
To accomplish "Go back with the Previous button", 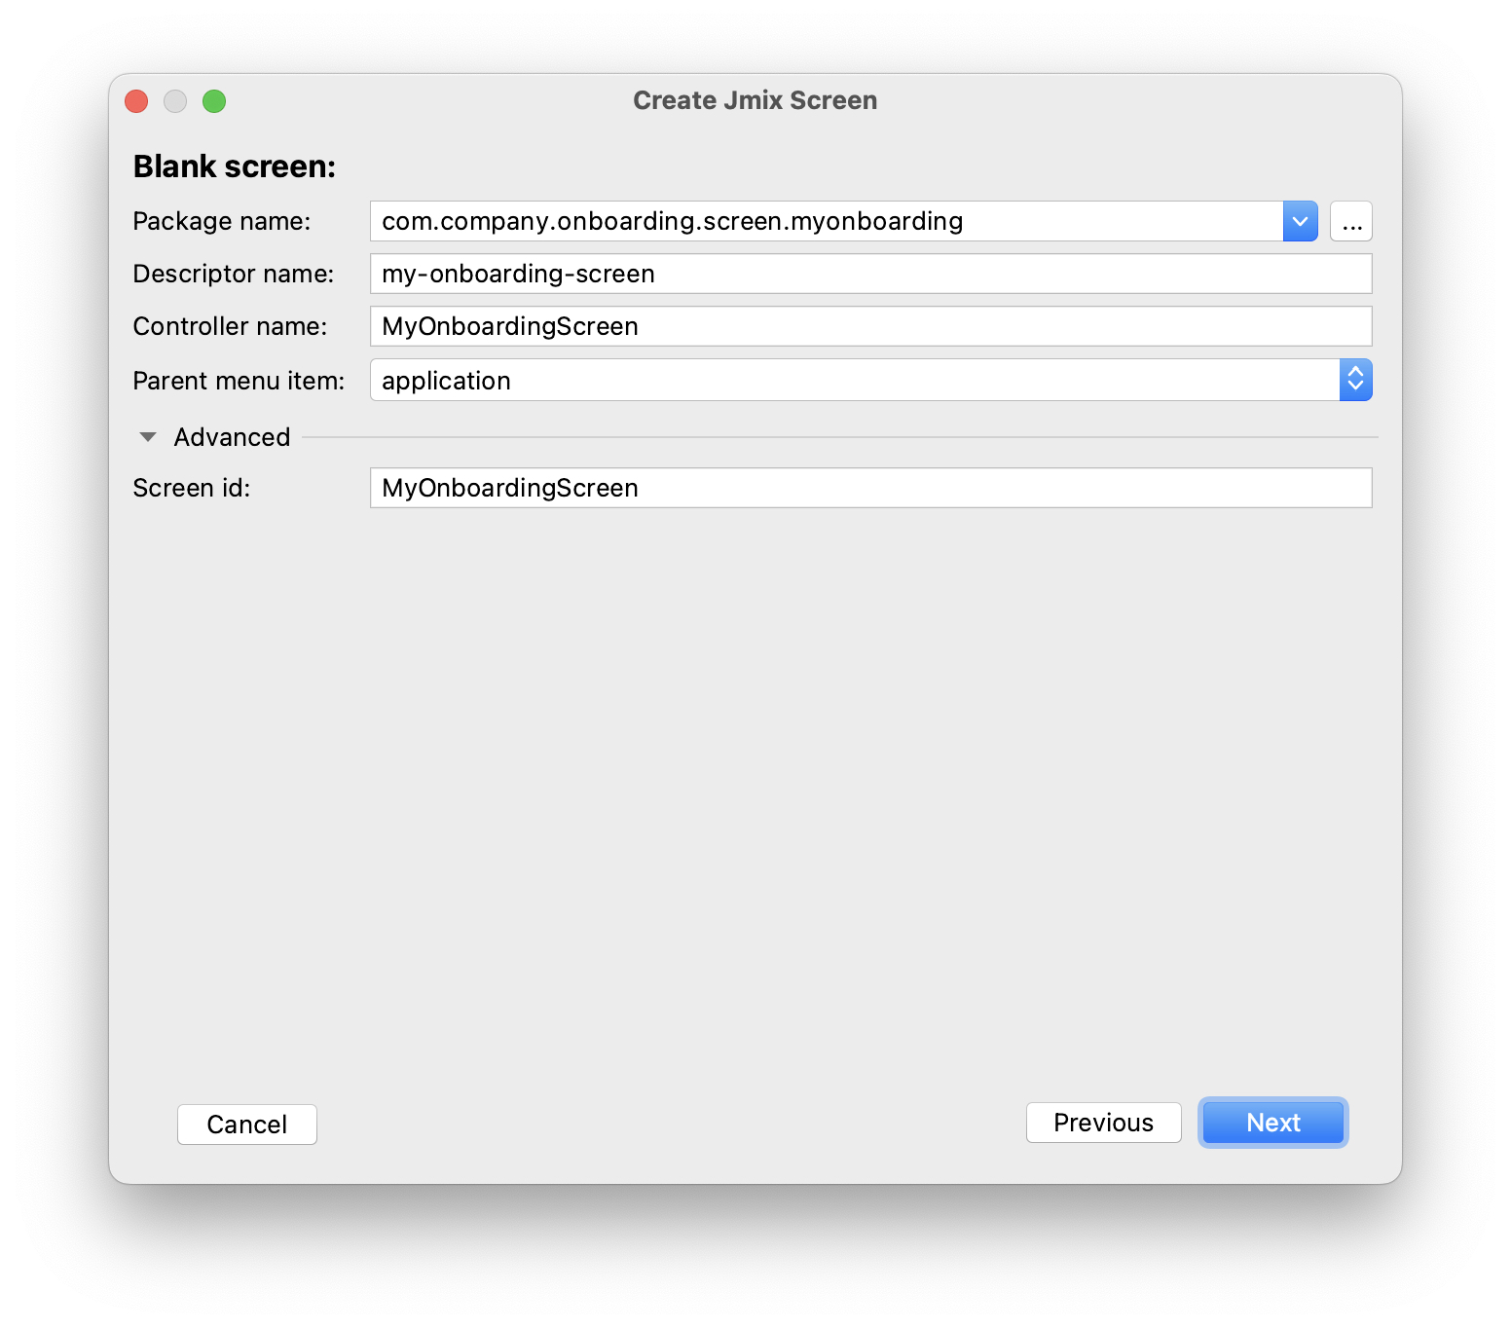I will [x=1104, y=1123].
